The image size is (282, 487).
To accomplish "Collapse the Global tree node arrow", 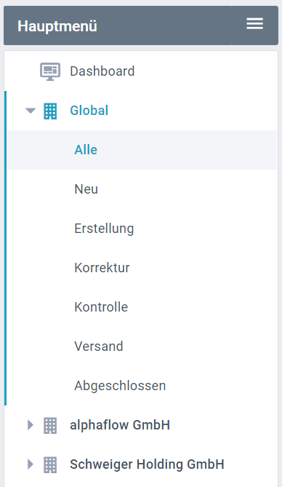I will pyautogui.click(x=31, y=111).
